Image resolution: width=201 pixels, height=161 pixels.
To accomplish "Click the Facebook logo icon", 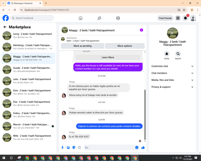I will 6,18.
